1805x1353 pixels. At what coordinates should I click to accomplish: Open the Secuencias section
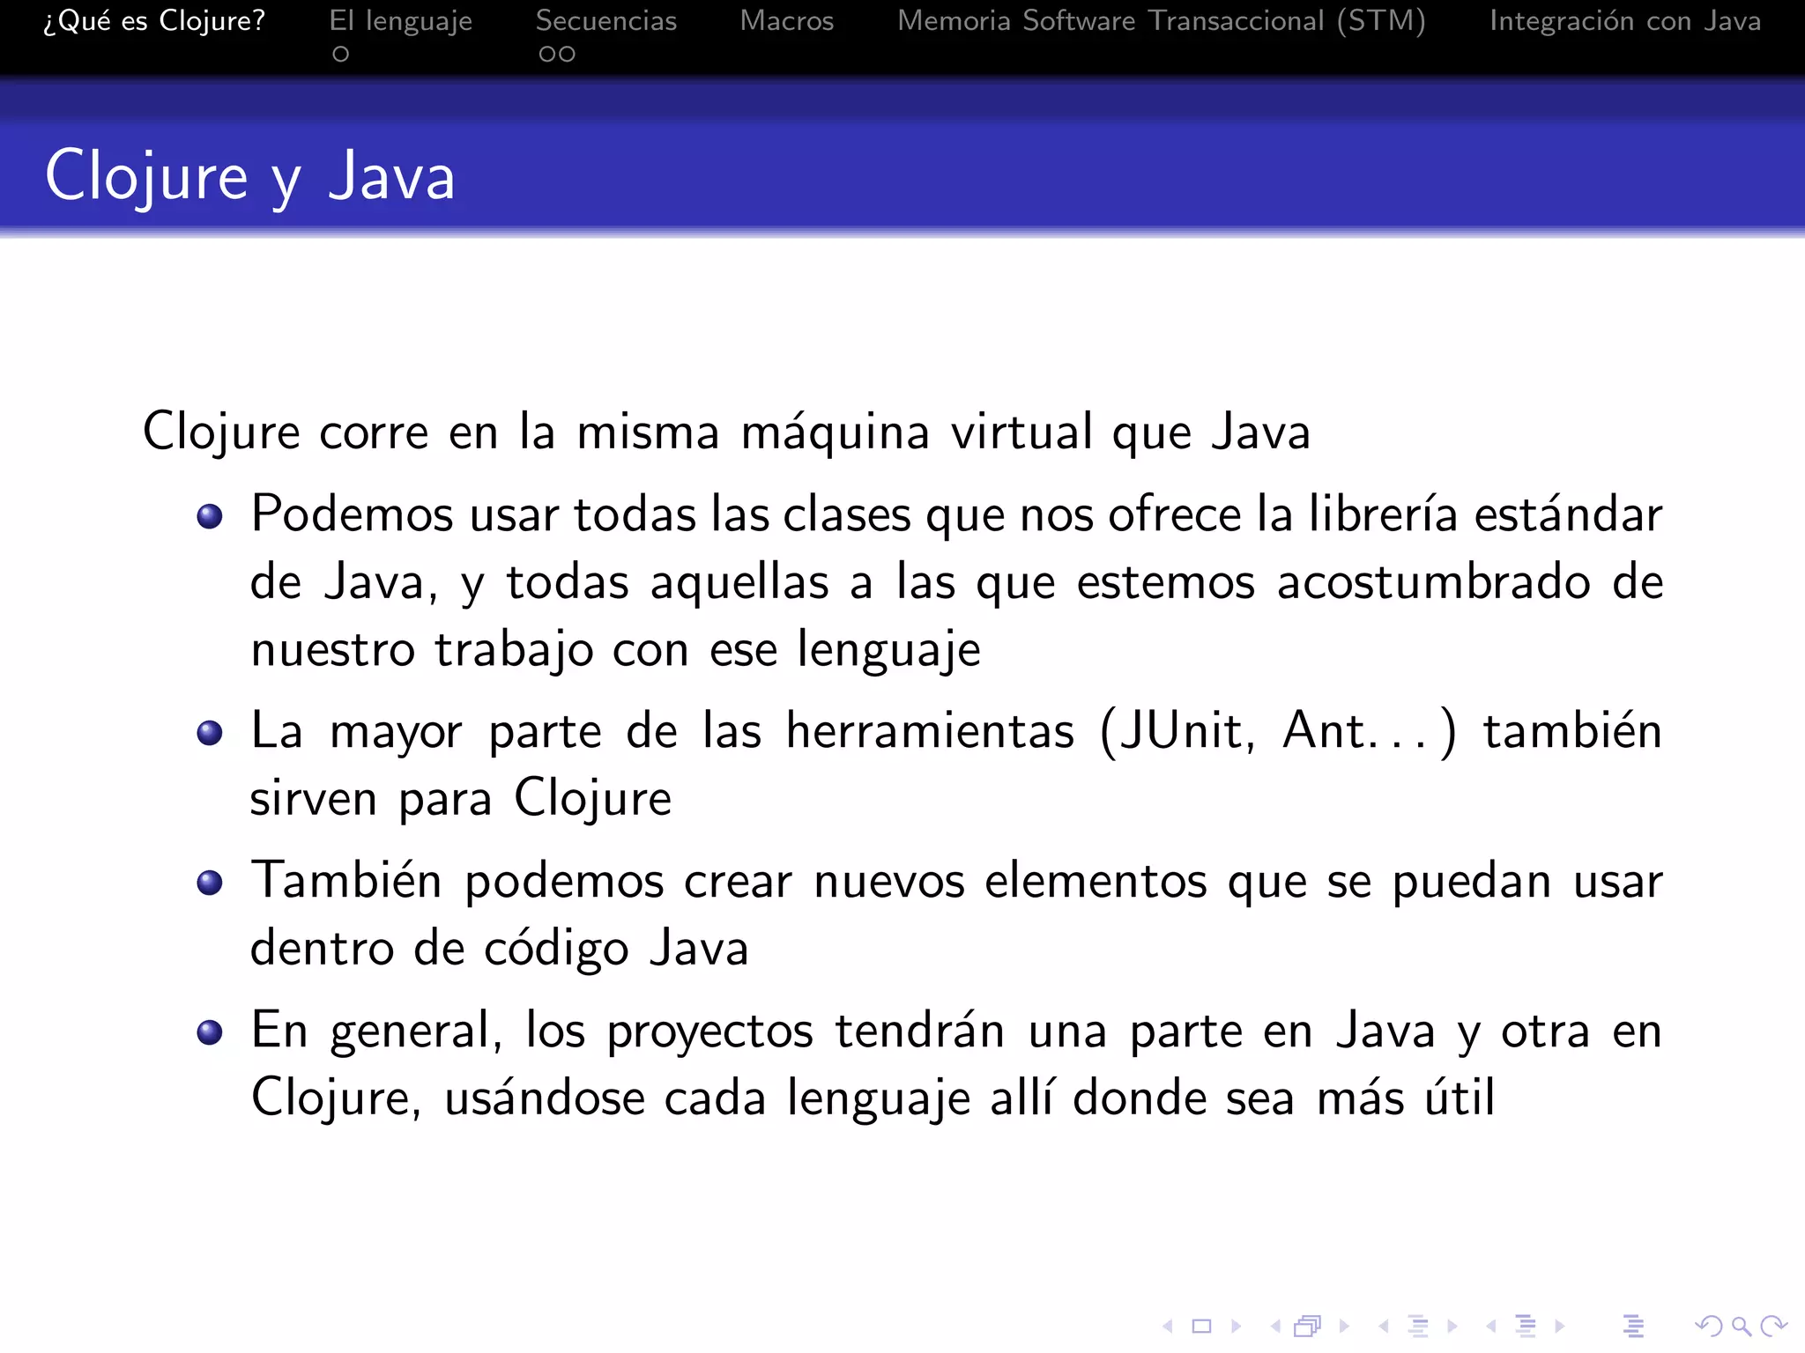[x=606, y=21]
